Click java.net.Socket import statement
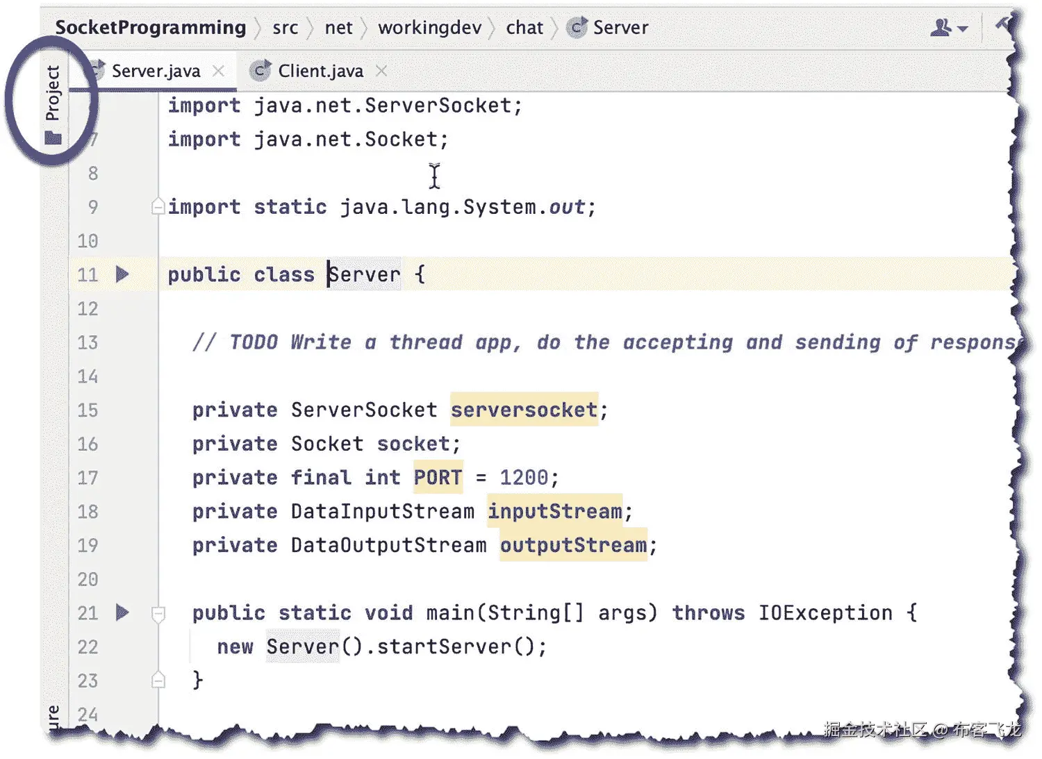The image size is (1042, 759). click(308, 140)
